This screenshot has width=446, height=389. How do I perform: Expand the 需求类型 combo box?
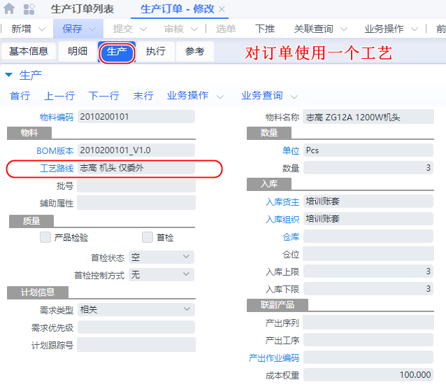click(x=186, y=309)
